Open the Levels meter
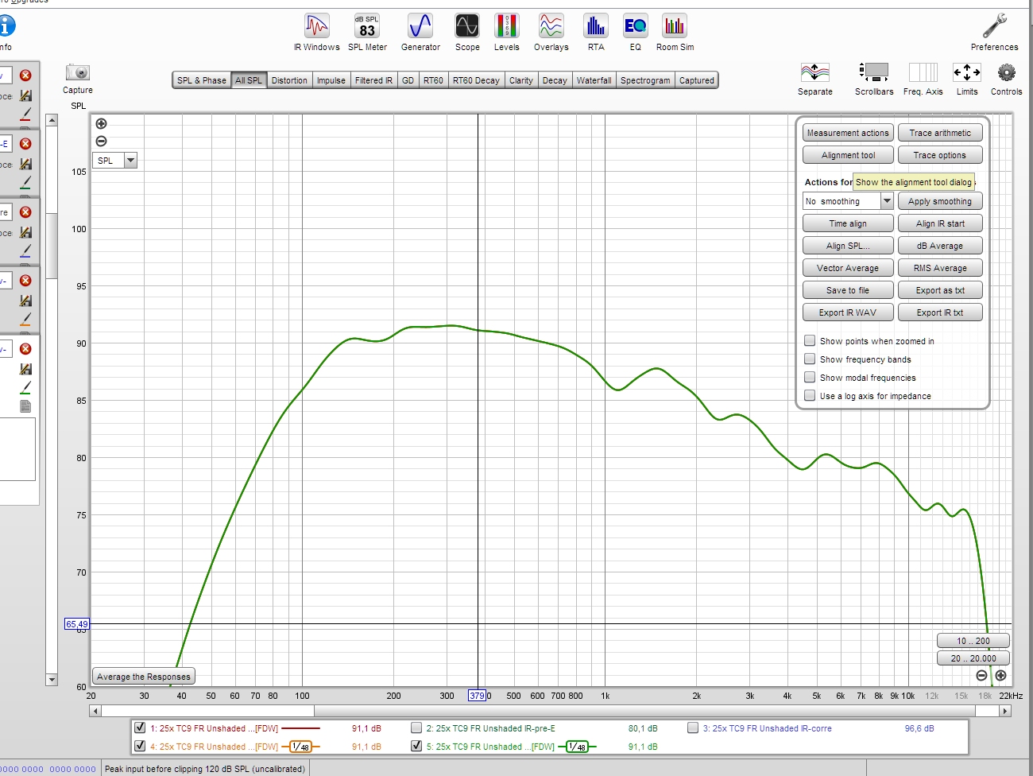The image size is (1033, 776). [x=506, y=33]
